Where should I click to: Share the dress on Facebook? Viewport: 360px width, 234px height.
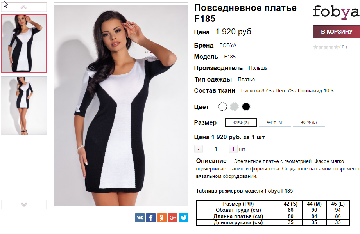coord(151,218)
